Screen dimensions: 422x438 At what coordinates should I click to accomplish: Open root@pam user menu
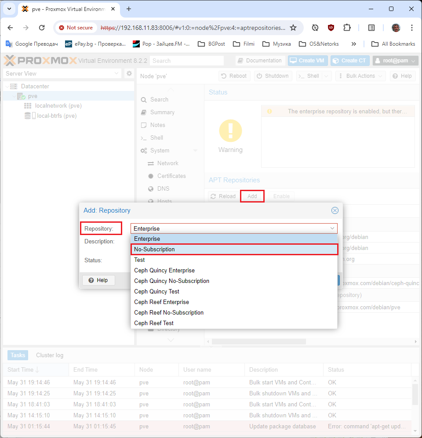(395, 61)
